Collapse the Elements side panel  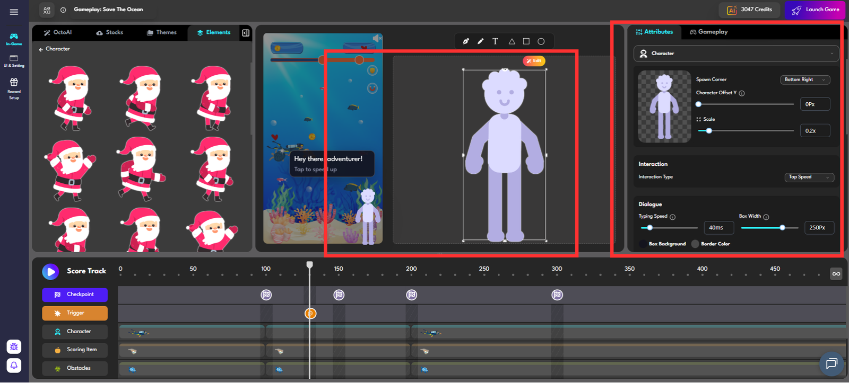[246, 33]
